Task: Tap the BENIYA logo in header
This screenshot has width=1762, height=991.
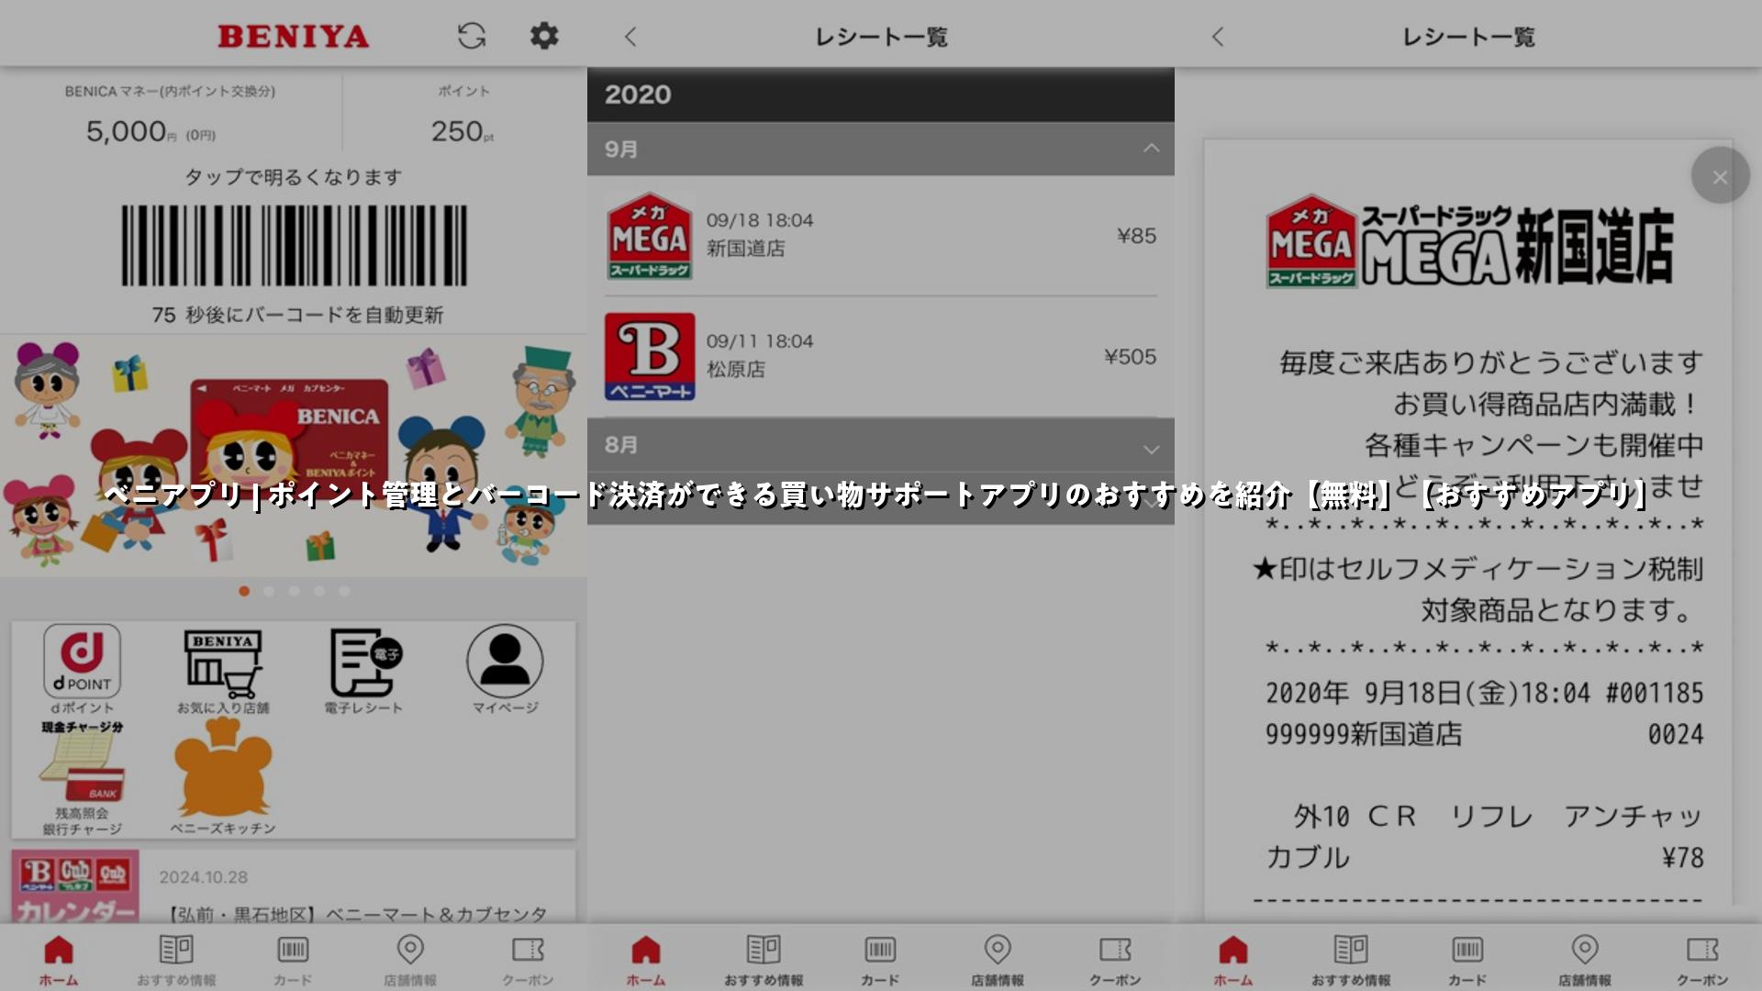Action: point(293,36)
